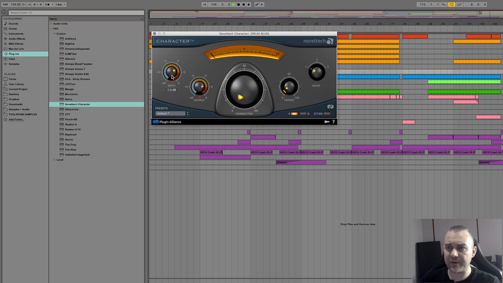
Task: Click the 125.00 tempo field
Action: (15, 5)
